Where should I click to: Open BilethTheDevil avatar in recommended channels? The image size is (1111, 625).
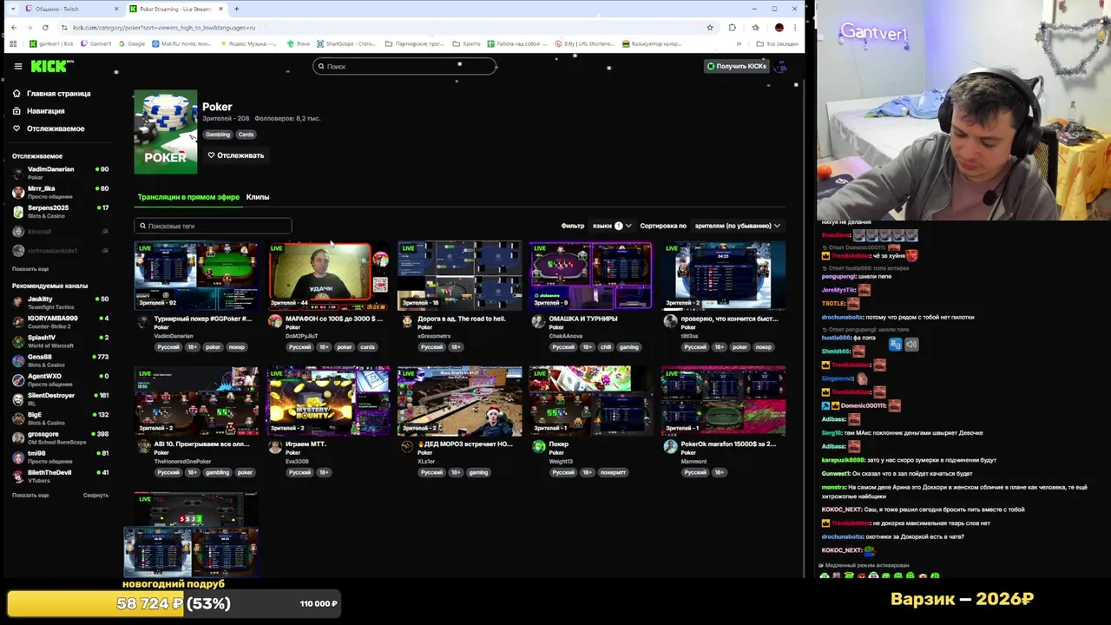[x=18, y=476]
